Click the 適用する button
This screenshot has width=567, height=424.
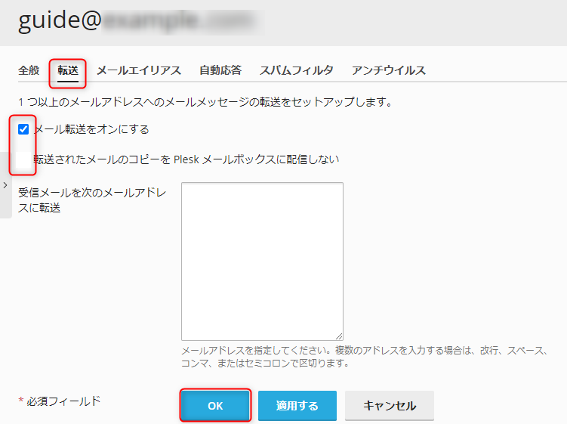[x=297, y=406]
